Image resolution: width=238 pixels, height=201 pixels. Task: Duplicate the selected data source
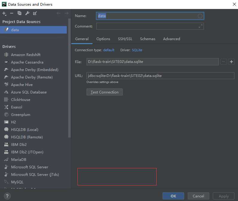click(x=19, y=13)
